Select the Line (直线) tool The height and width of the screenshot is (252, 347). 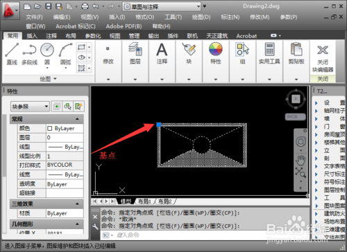pos(12,54)
